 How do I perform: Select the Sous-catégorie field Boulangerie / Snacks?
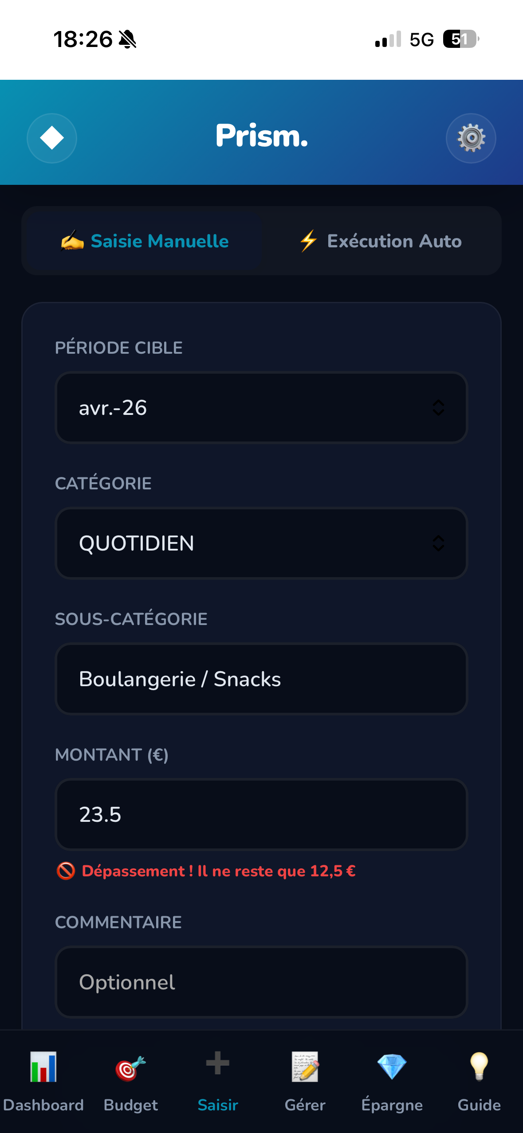click(261, 679)
